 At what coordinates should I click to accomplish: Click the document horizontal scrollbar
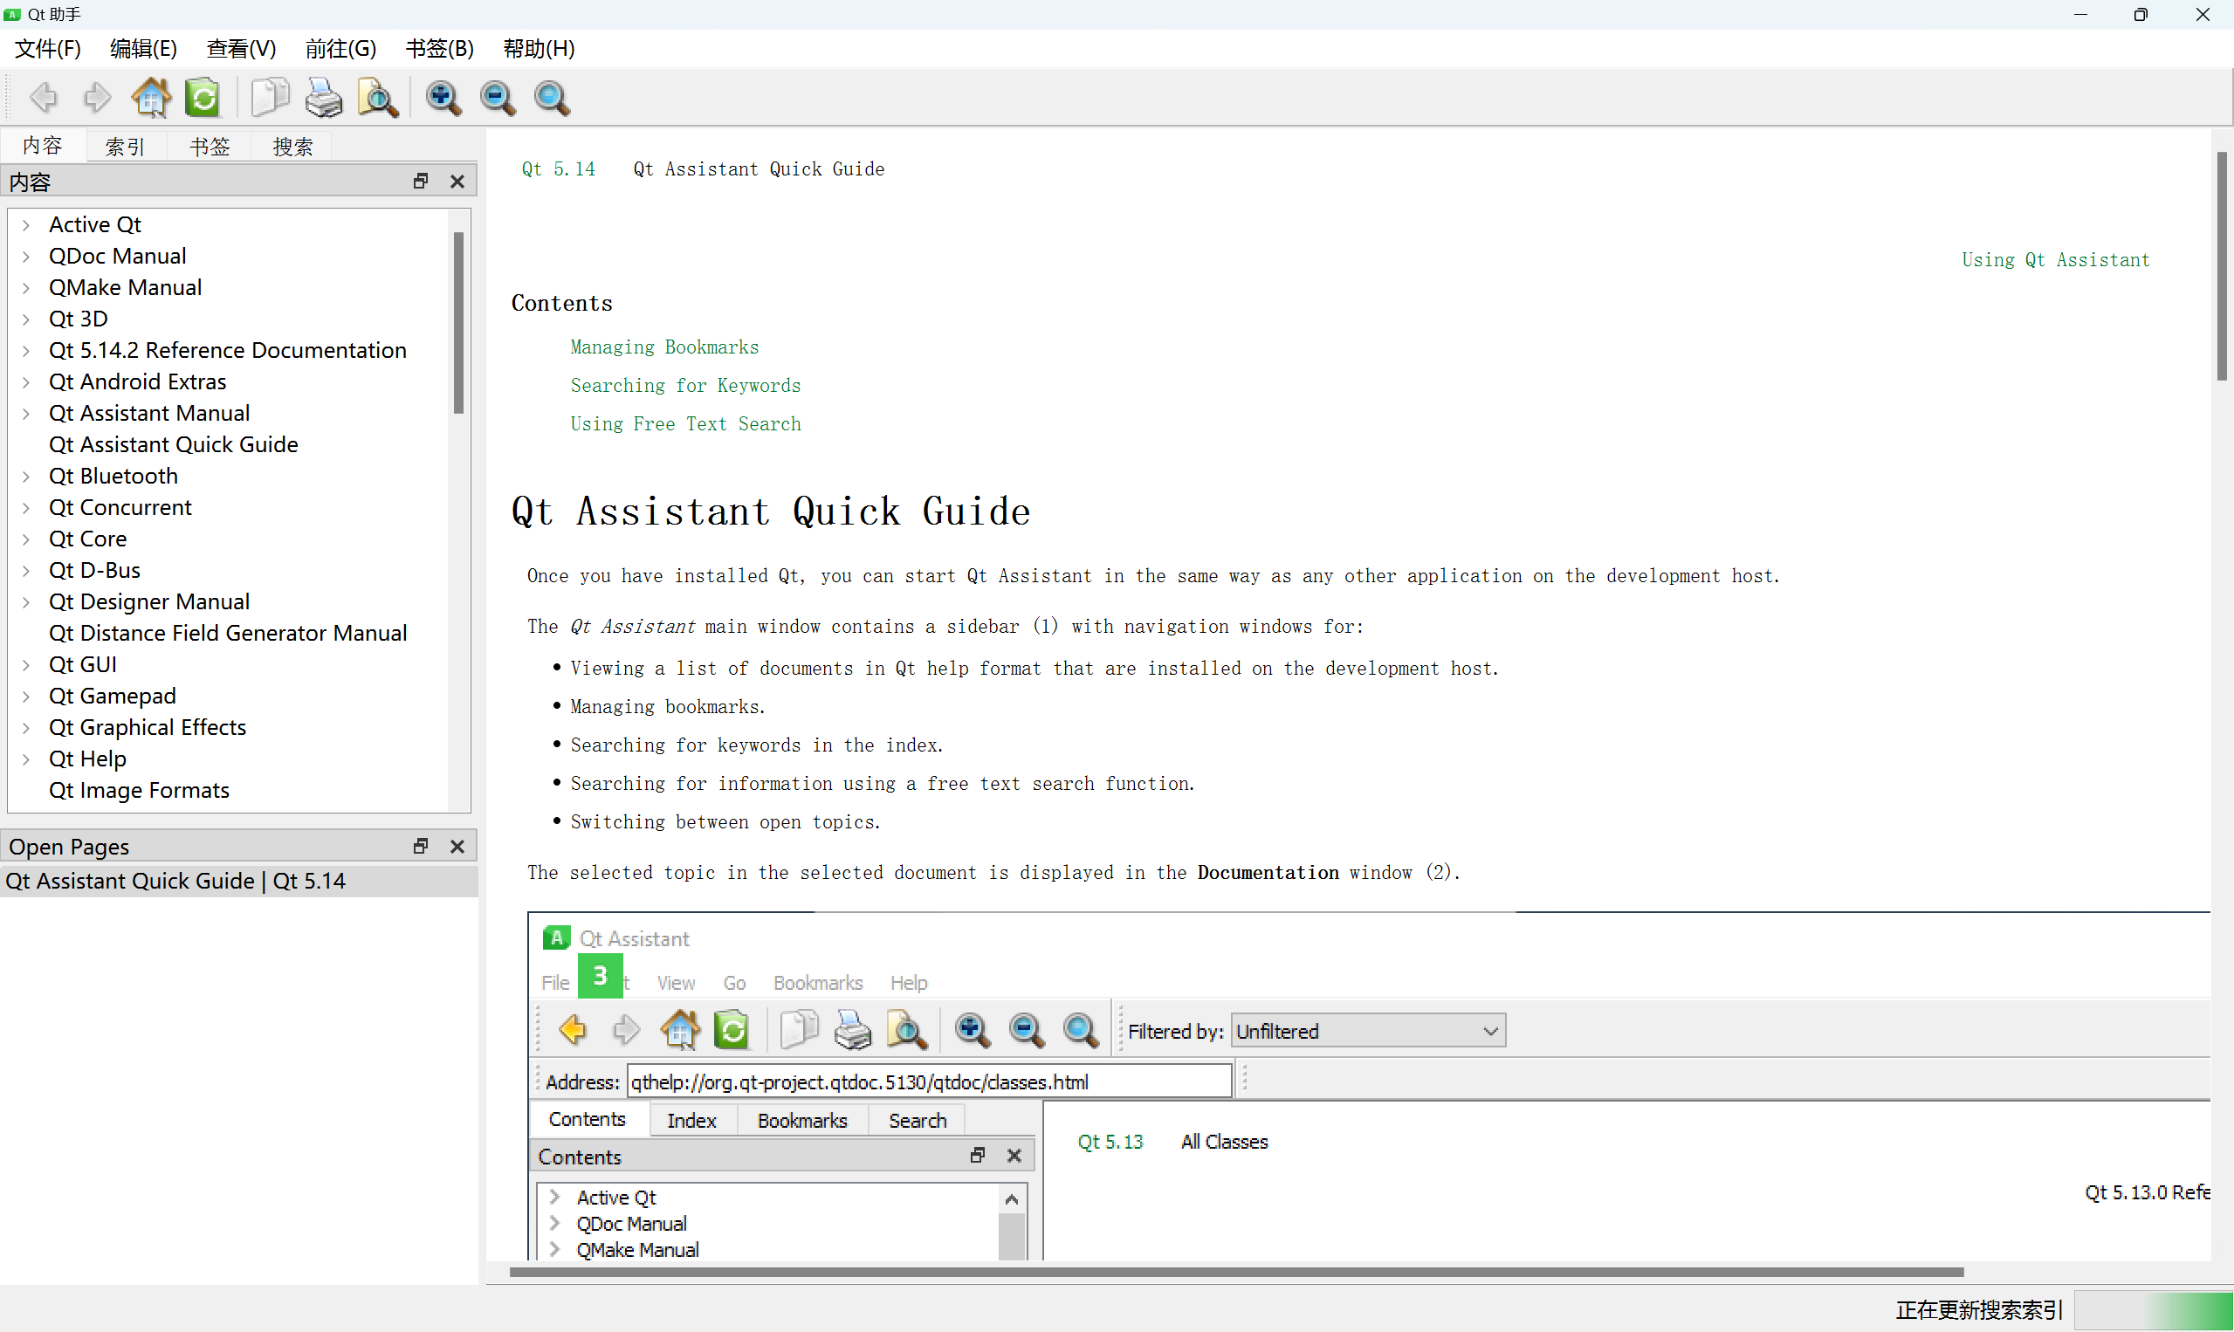[x=1235, y=1272]
